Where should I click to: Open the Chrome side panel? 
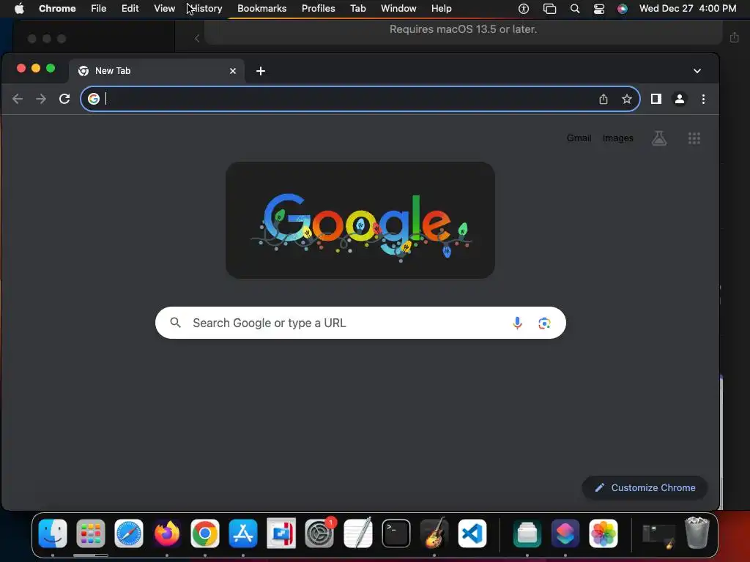click(x=656, y=99)
